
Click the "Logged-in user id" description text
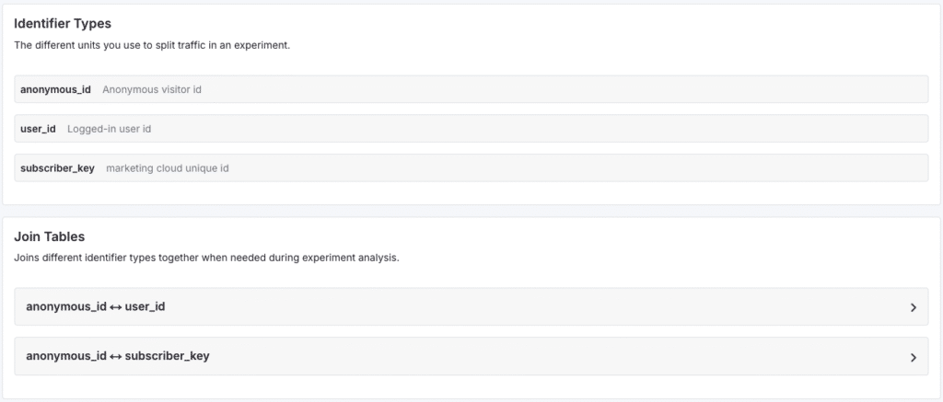(x=109, y=129)
